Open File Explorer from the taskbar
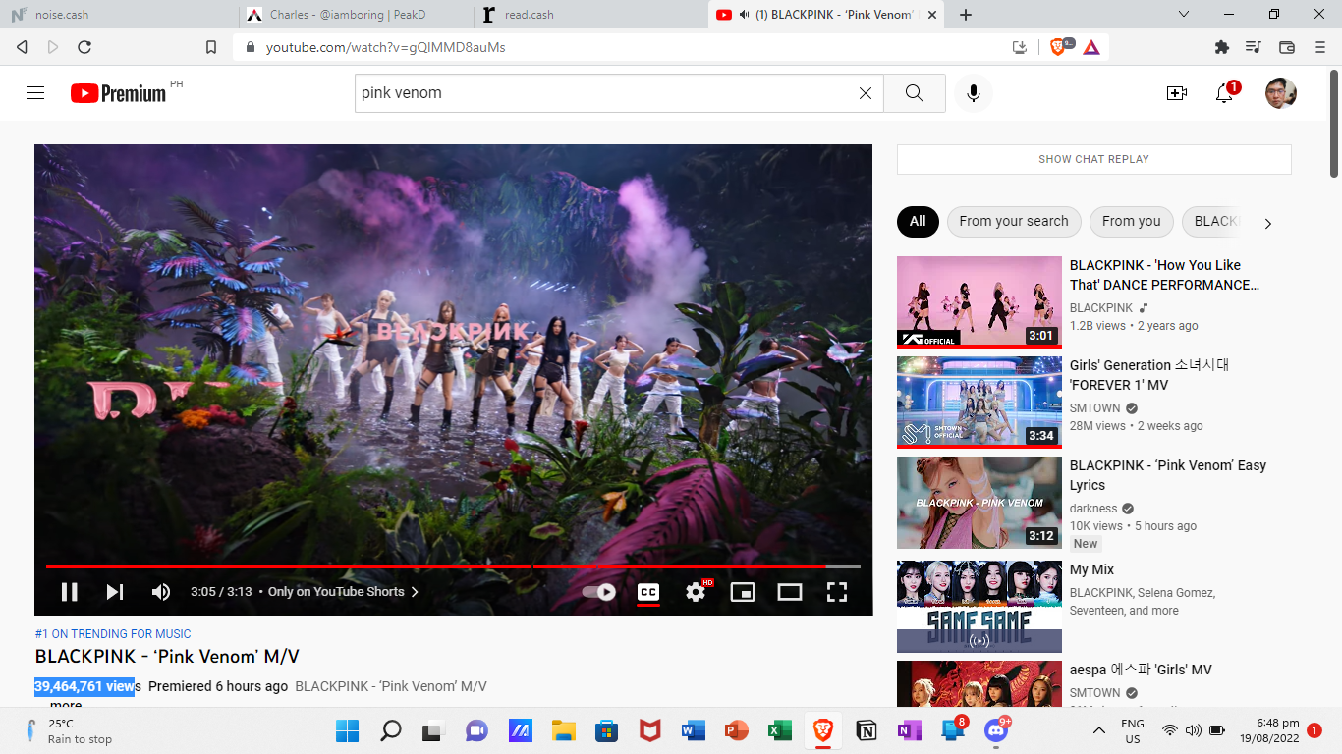The height and width of the screenshot is (754, 1342). click(x=563, y=730)
